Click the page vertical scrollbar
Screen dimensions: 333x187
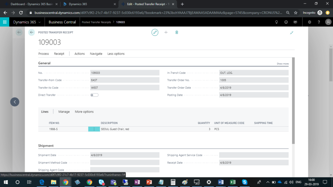tap(293, 101)
